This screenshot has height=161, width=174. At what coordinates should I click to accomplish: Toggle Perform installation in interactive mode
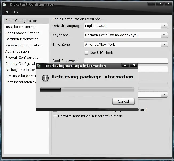55,116
